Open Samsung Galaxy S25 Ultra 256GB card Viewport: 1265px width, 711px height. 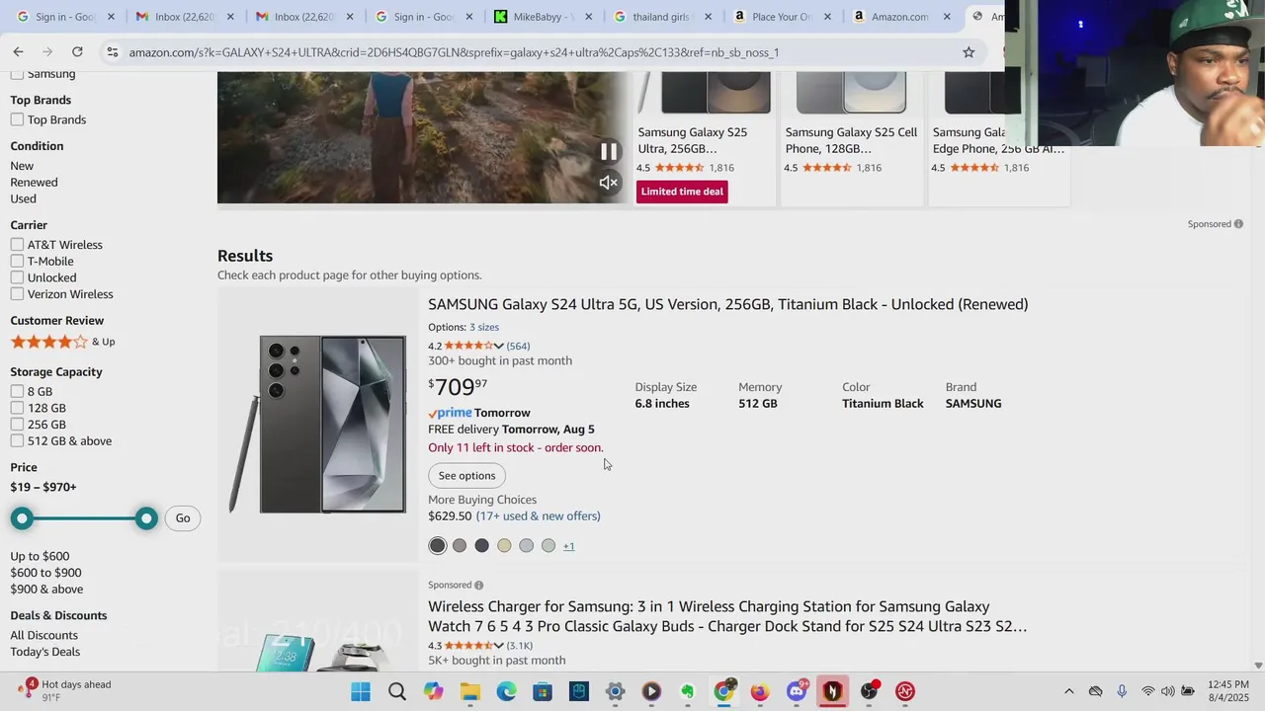(x=704, y=138)
